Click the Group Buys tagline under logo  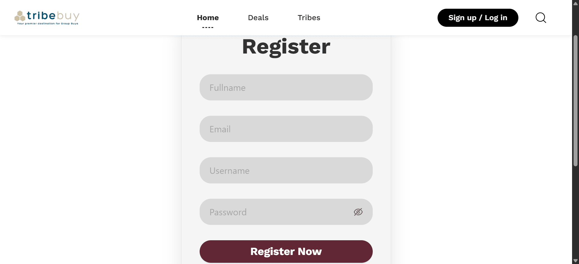[x=48, y=23]
